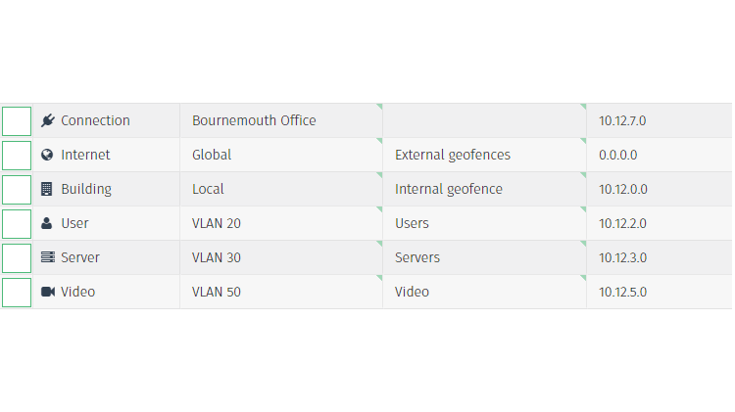Select the User row checkbox

pos(17,224)
